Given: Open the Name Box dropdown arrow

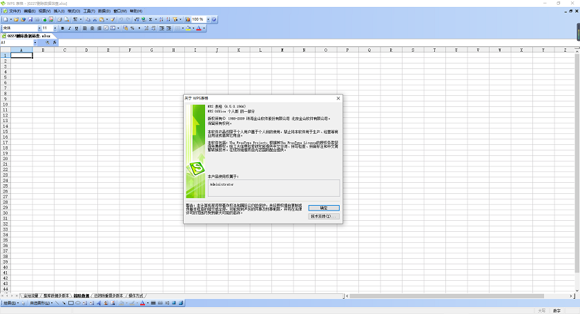Looking at the screenshot, I should coord(35,43).
